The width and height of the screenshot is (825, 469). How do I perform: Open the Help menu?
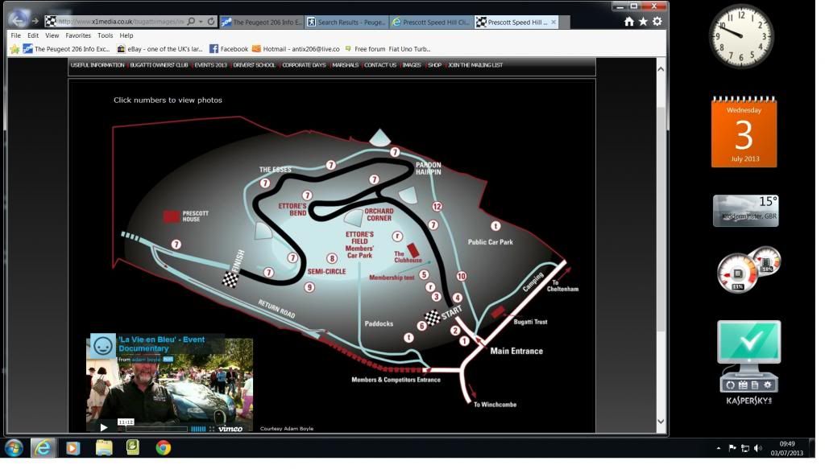tap(126, 35)
